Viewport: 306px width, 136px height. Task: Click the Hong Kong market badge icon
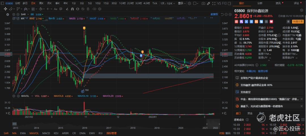click(x=236, y=22)
